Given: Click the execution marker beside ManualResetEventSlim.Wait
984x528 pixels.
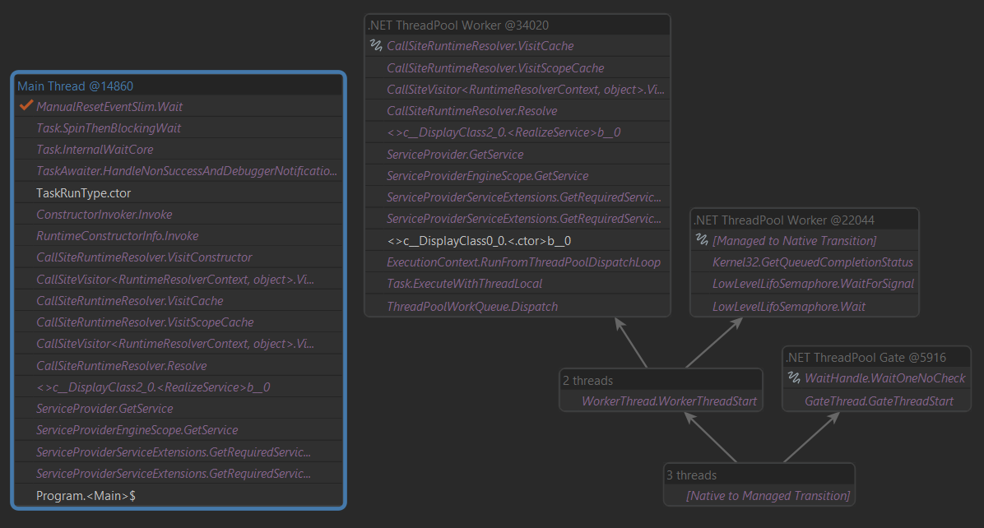Looking at the screenshot, I should coord(25,107).
